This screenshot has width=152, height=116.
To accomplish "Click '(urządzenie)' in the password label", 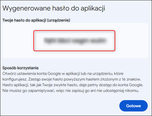I will 59,20.
